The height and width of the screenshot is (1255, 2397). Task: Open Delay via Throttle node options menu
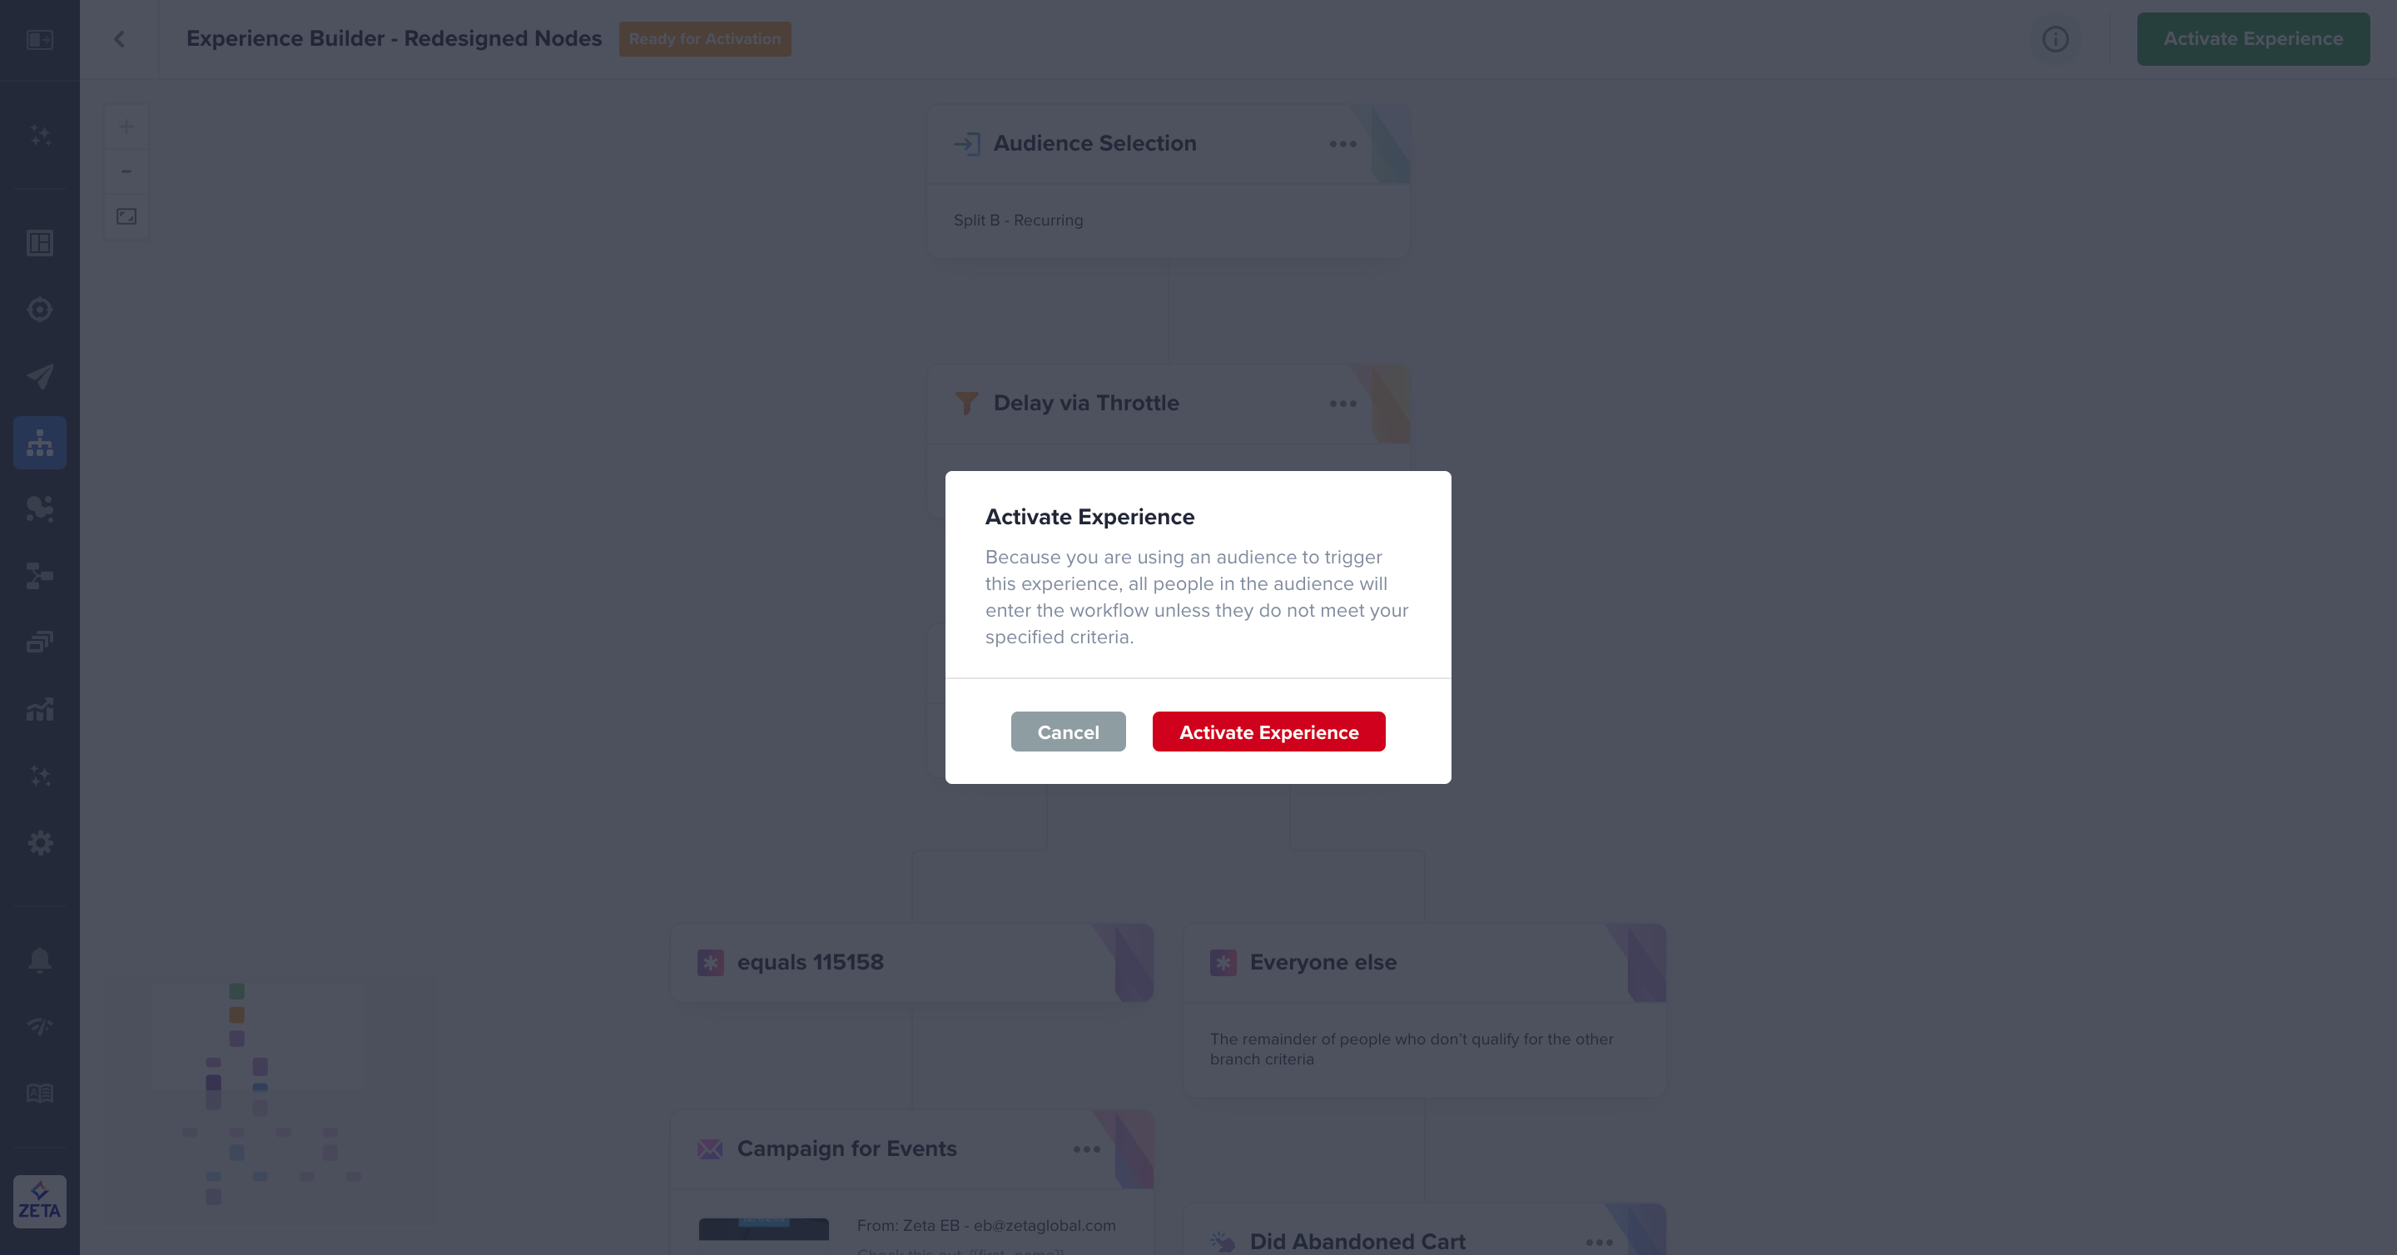pyautogui.click(x=1342, y=404)
